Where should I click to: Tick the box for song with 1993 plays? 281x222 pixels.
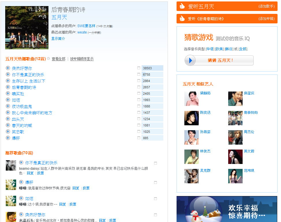(x=139, y=100)
